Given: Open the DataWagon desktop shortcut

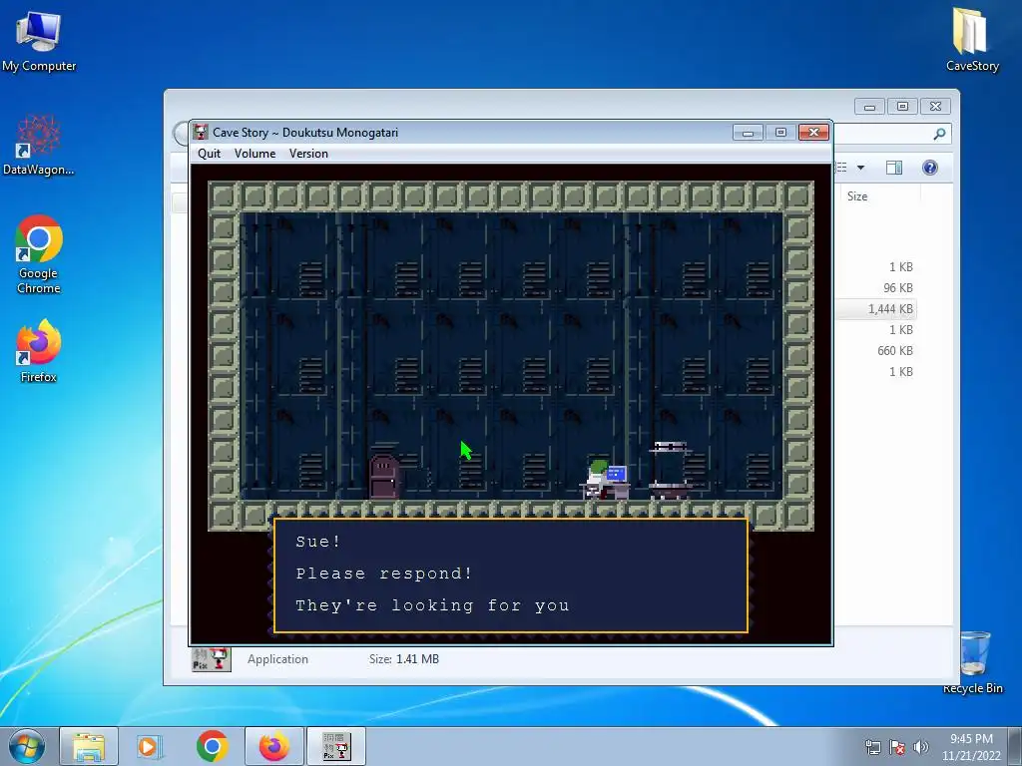Looking at the screenshot, I should coord(39,145).
